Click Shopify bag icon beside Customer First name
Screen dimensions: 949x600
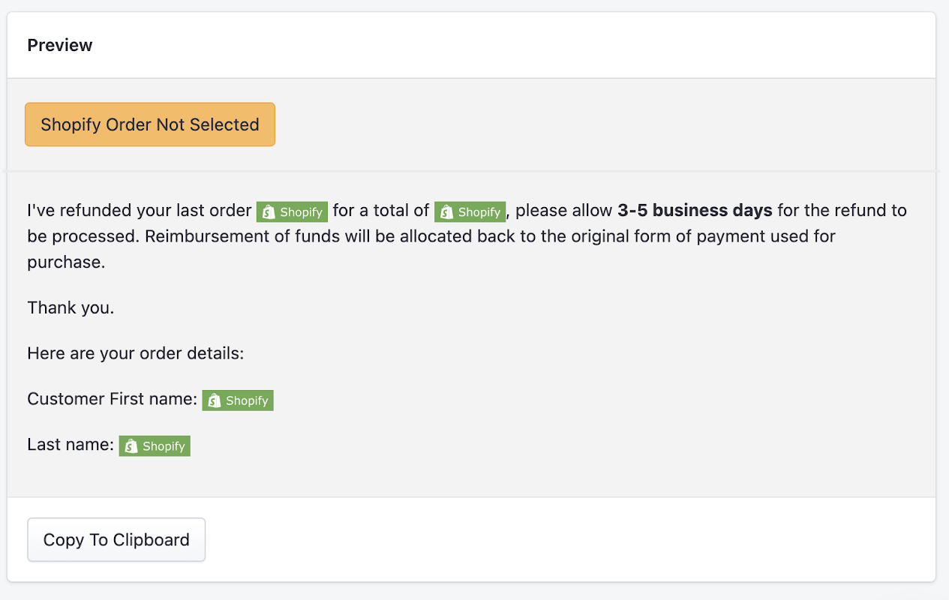click(x=214, y=400)
